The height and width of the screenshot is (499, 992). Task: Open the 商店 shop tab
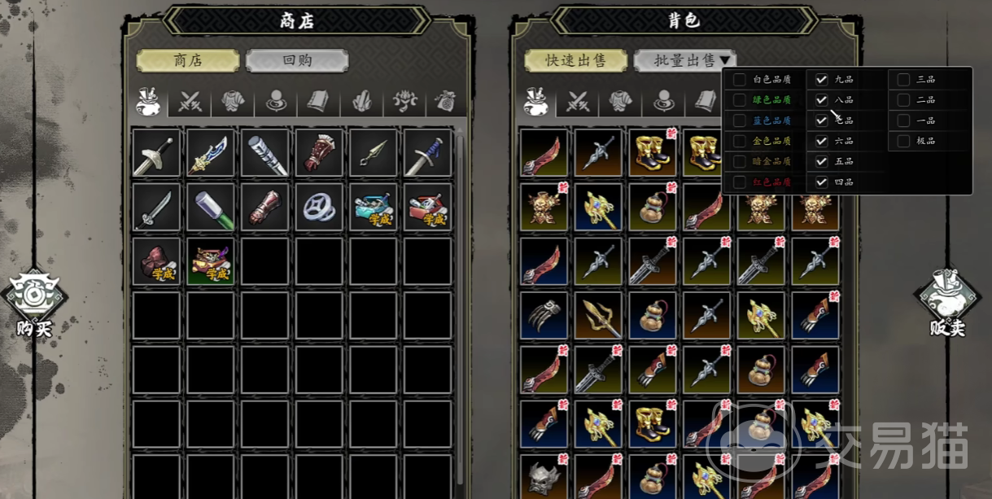click(x=188, y=60)
